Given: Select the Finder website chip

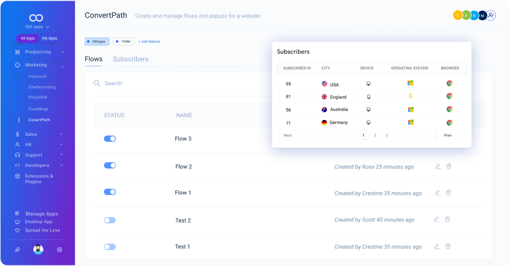Looking at the screenshot, I should point(123,41).
